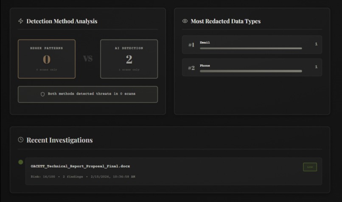Click the Most Redacted Data Types heading
Viewport: 342px width, 202px height.
[226, 21]
